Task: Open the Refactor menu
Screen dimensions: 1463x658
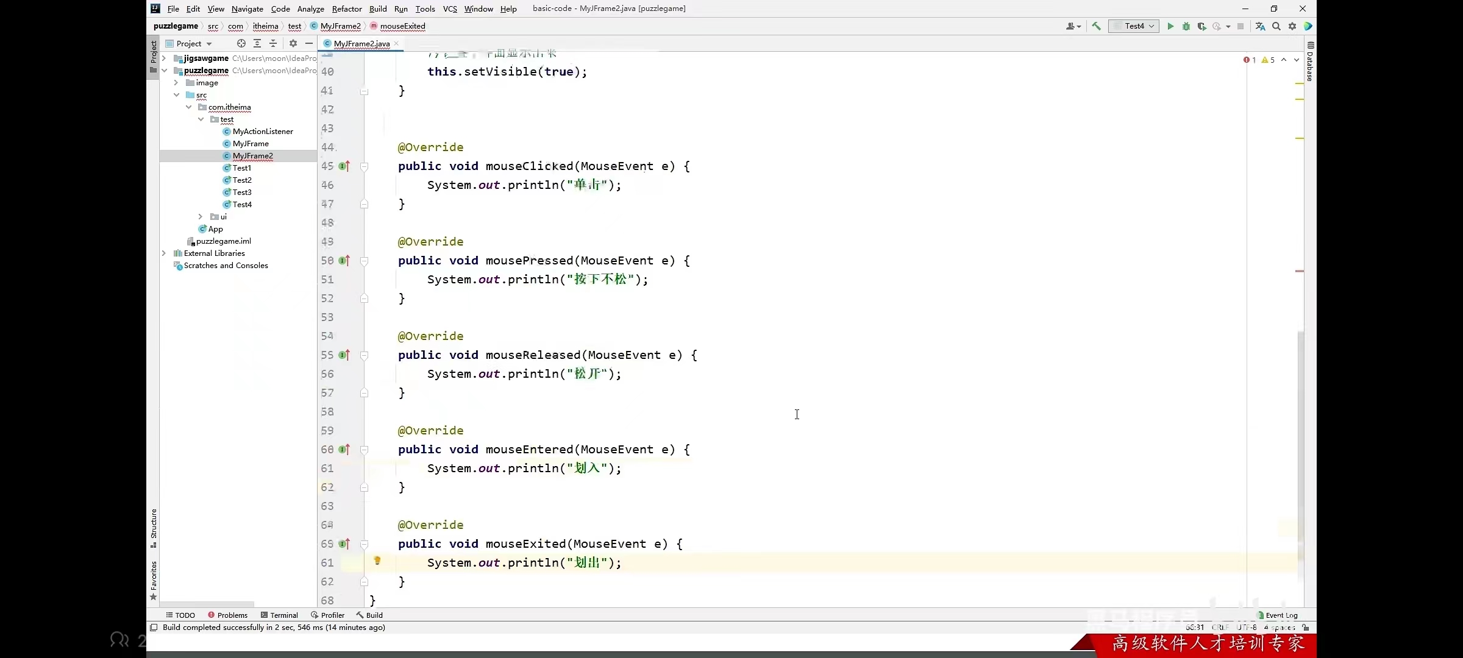Action: point(346,9)
